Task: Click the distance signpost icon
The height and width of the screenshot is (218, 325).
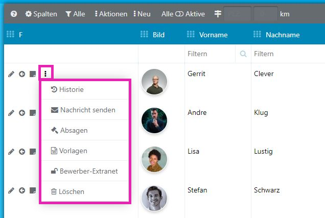Action: point(218,14)
